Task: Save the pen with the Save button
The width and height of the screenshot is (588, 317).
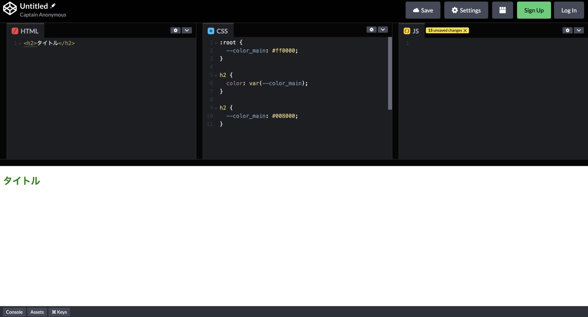Action: [423, 10]
